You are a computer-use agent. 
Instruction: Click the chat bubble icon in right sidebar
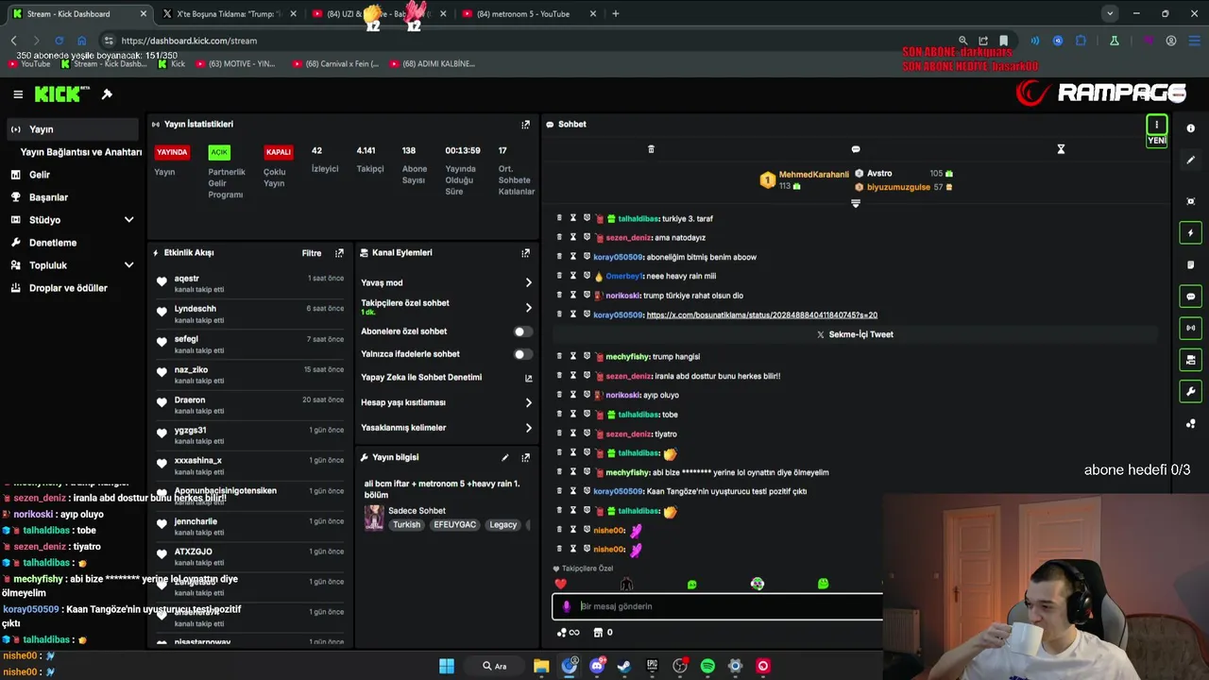coord(1191,297)
